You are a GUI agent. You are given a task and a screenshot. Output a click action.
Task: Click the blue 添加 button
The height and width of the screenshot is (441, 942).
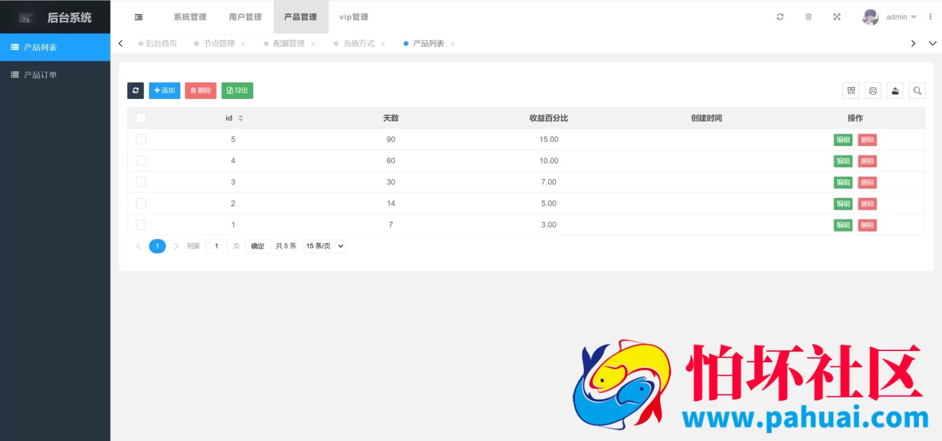(164, 91)
